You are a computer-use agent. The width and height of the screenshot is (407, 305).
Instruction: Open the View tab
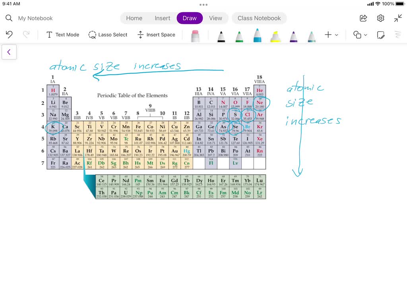coord(215,18)
